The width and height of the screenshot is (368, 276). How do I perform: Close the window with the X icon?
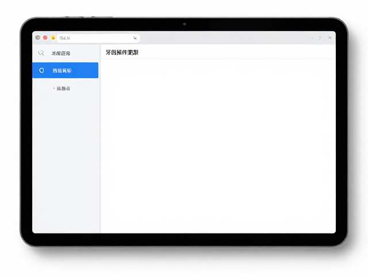[x=330, y=38]
